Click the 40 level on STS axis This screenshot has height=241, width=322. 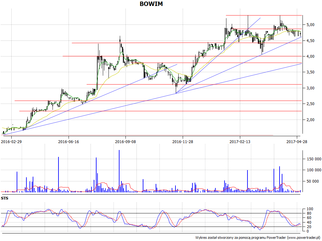click(x=309, y=222)
